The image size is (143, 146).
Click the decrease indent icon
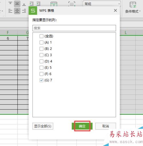(32, 4)
